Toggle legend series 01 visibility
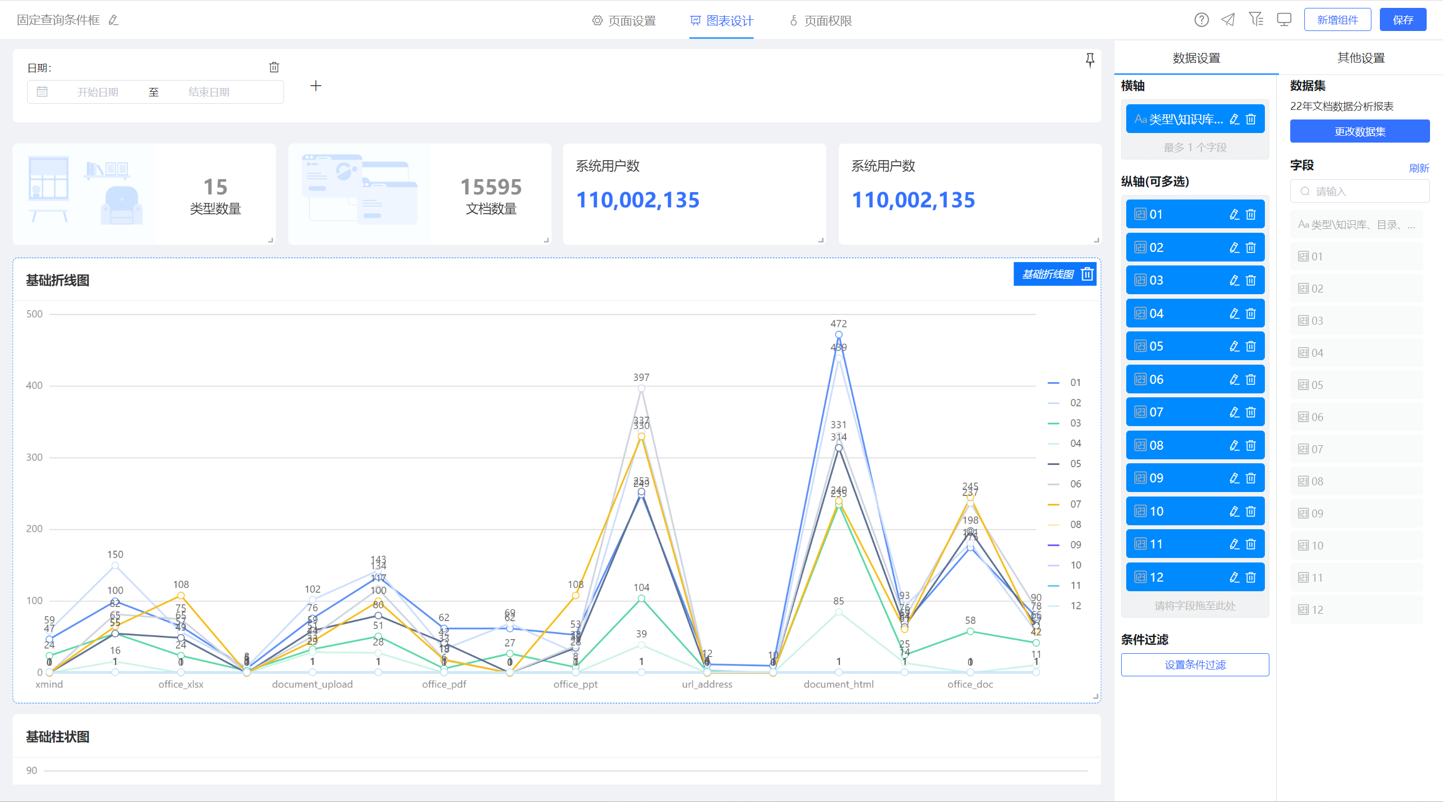The width and height of the screenshot is (1443, 802). click(x=1064, y=383)
